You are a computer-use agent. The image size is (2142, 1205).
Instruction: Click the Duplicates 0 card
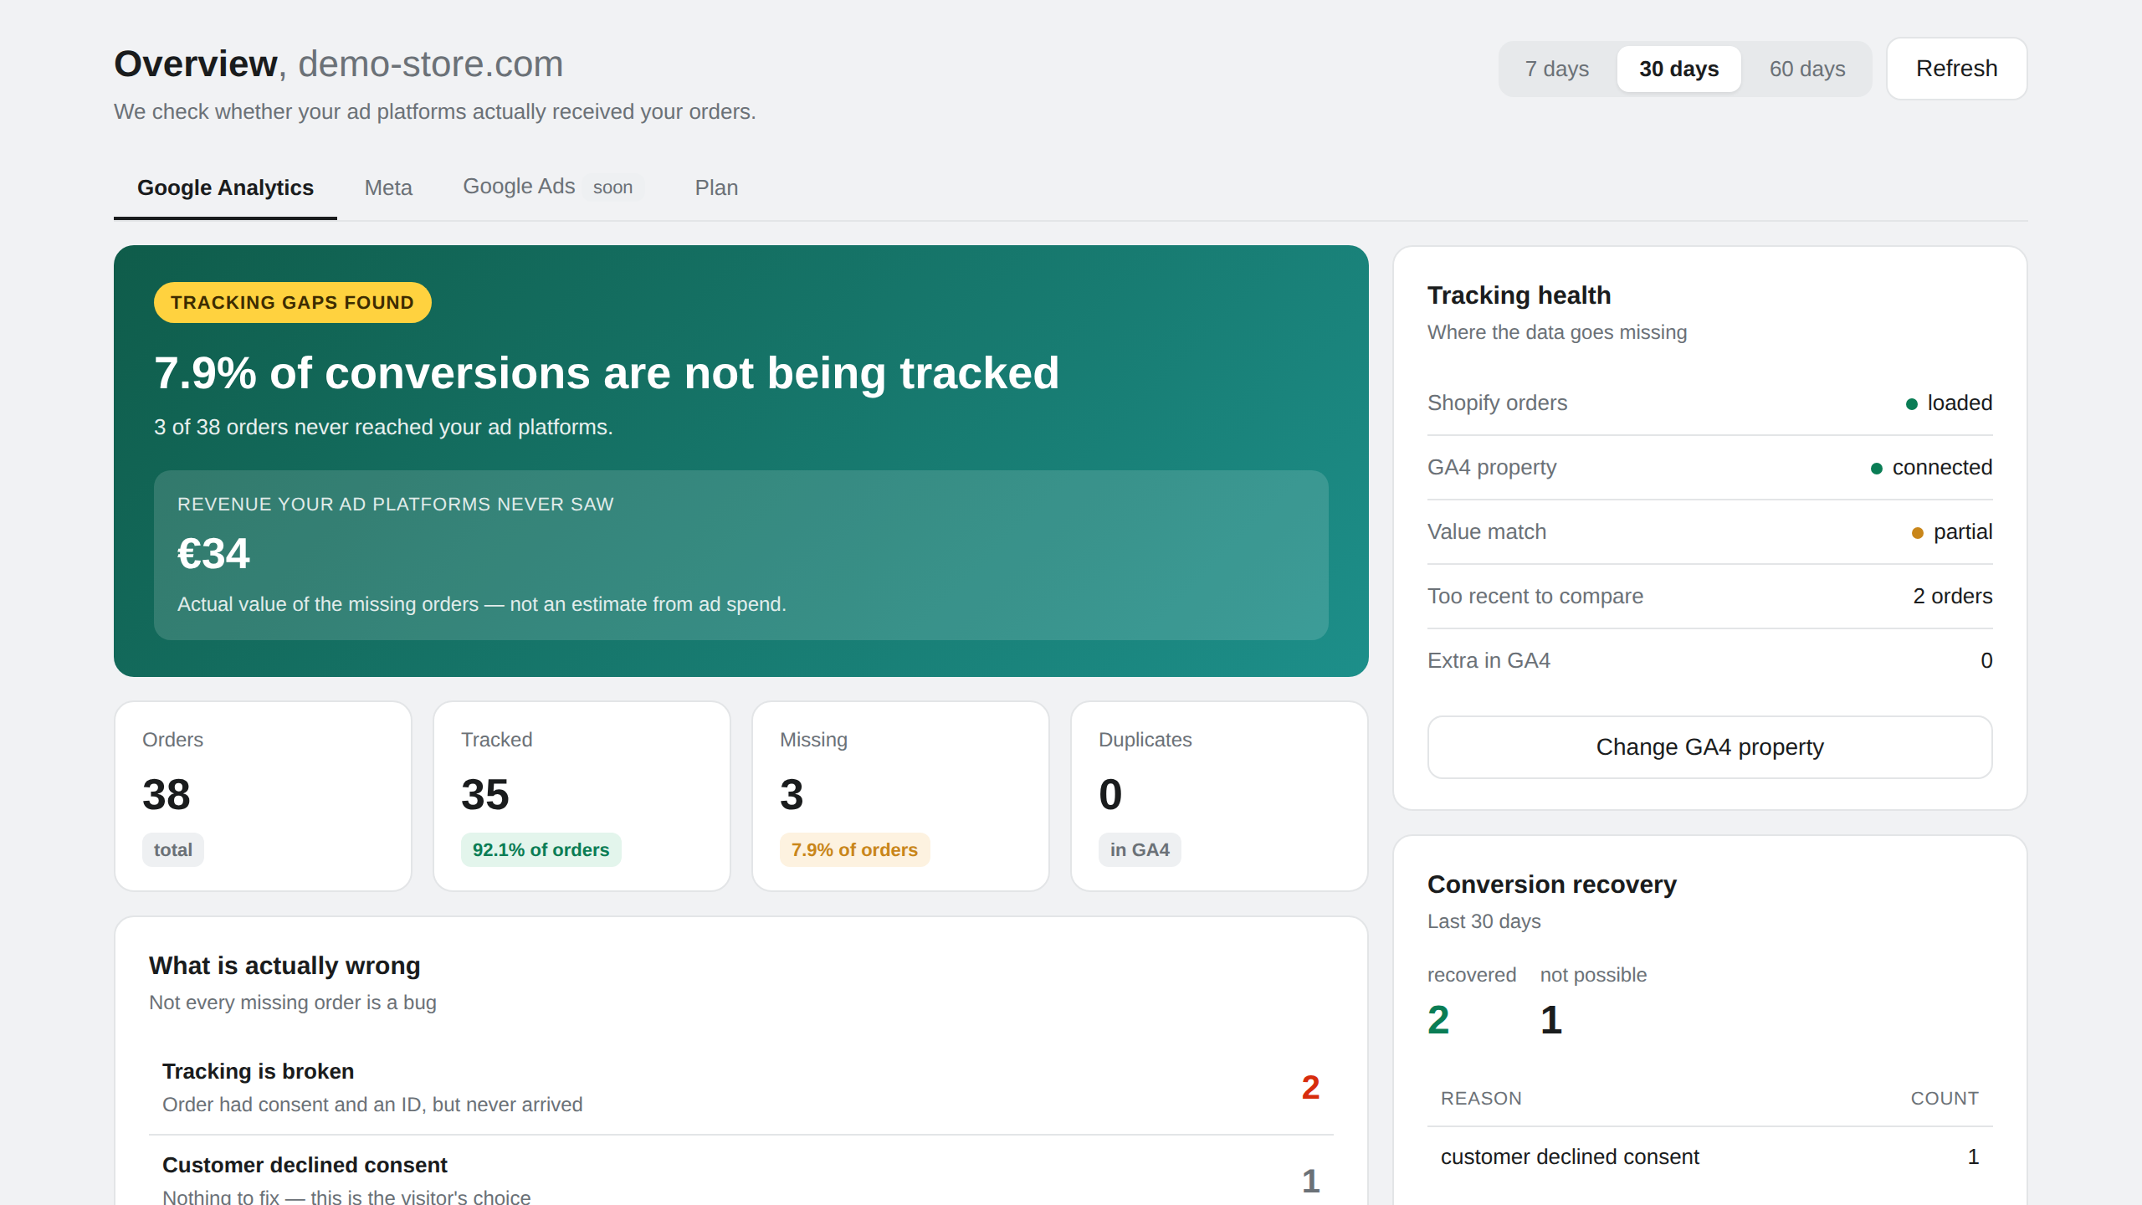click(x=1219, y=796)
